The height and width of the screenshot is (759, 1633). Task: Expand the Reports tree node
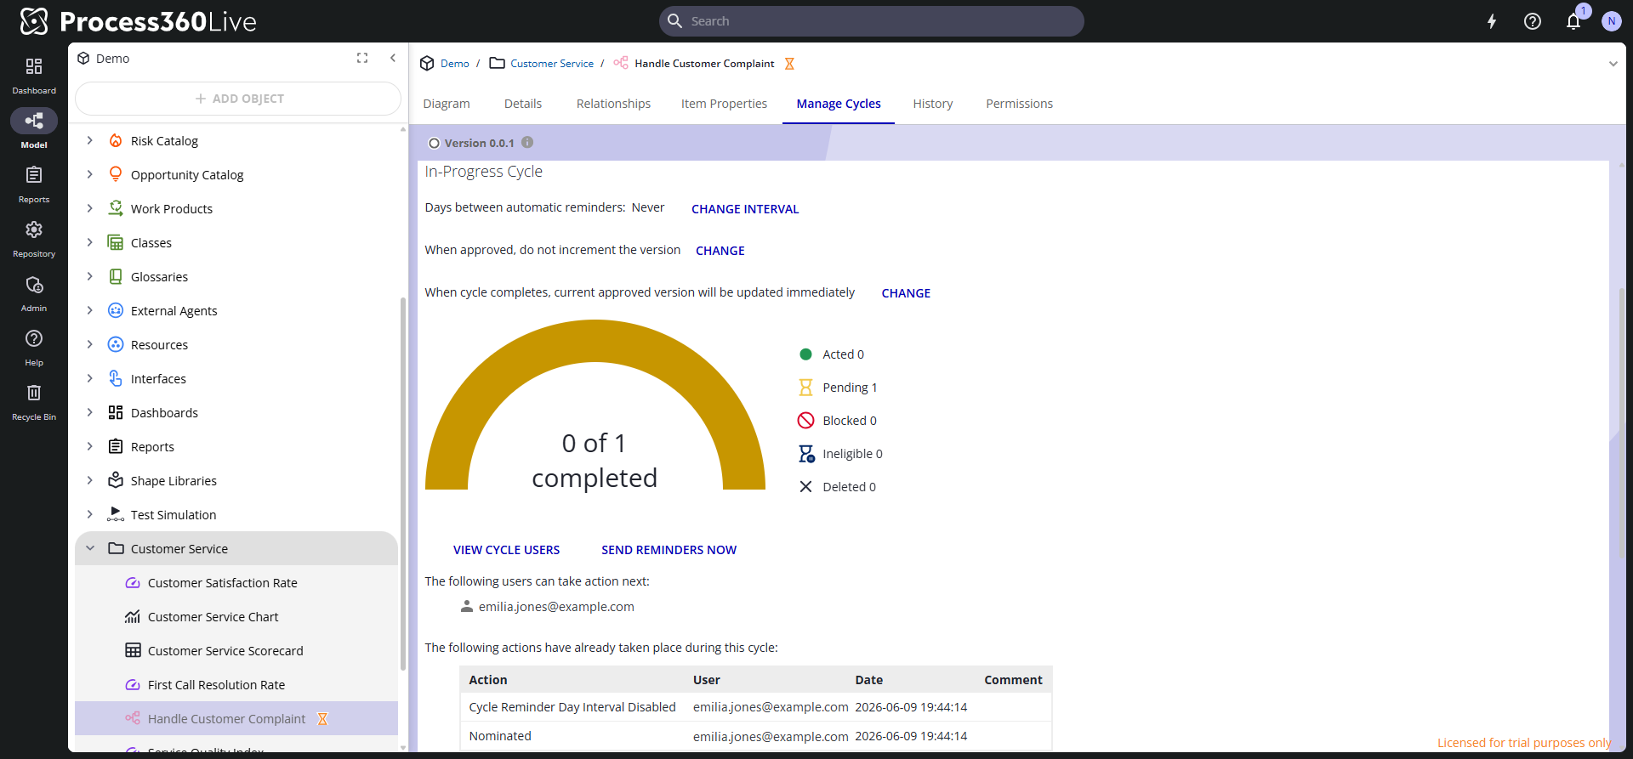pyautogui.click(x=90, y=446)
